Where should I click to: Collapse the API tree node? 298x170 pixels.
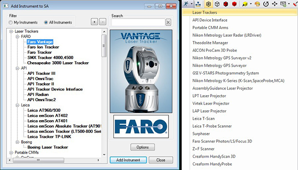[x=17, y=68]
